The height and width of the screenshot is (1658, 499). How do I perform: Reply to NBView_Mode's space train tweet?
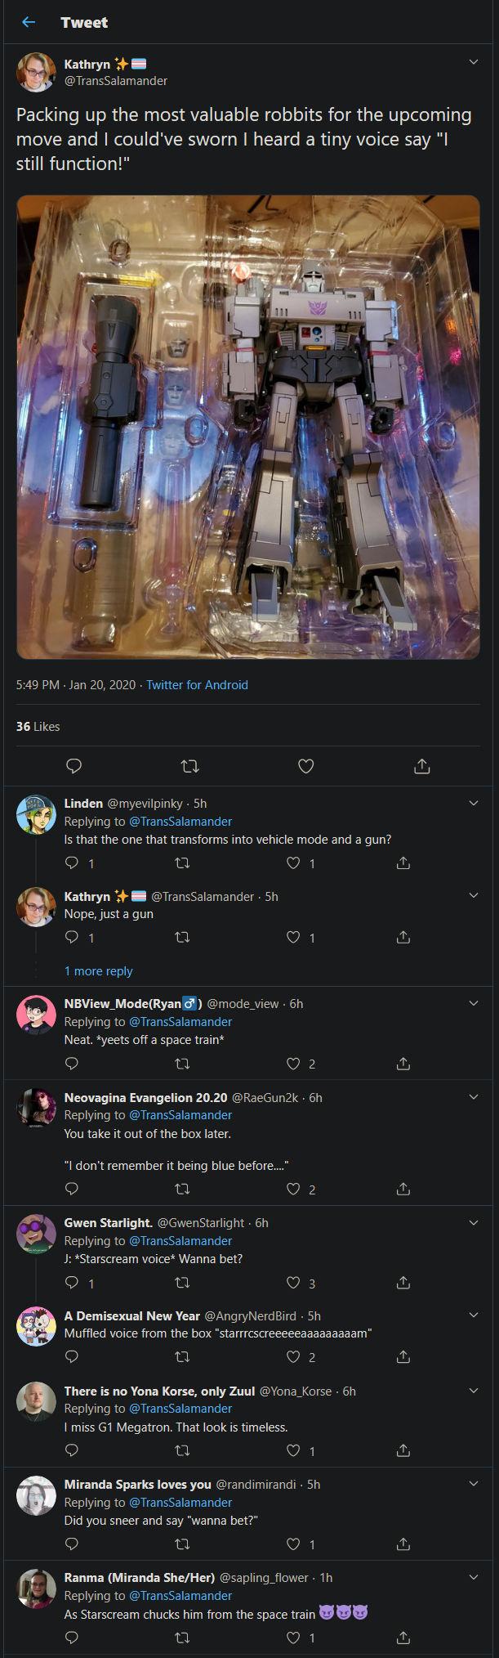(x=72, y=1063)
